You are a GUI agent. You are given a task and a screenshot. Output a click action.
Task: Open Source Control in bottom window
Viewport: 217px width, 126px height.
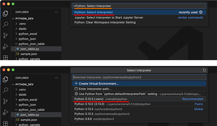click(5, 101)
